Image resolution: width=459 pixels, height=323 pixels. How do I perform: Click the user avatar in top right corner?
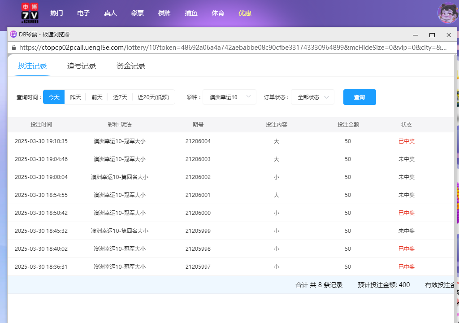click(447, 13)
